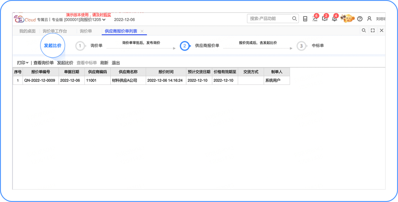Open the notification bell with badge 4
This screenshot has height=202, width=398.
tap(334, 19)
